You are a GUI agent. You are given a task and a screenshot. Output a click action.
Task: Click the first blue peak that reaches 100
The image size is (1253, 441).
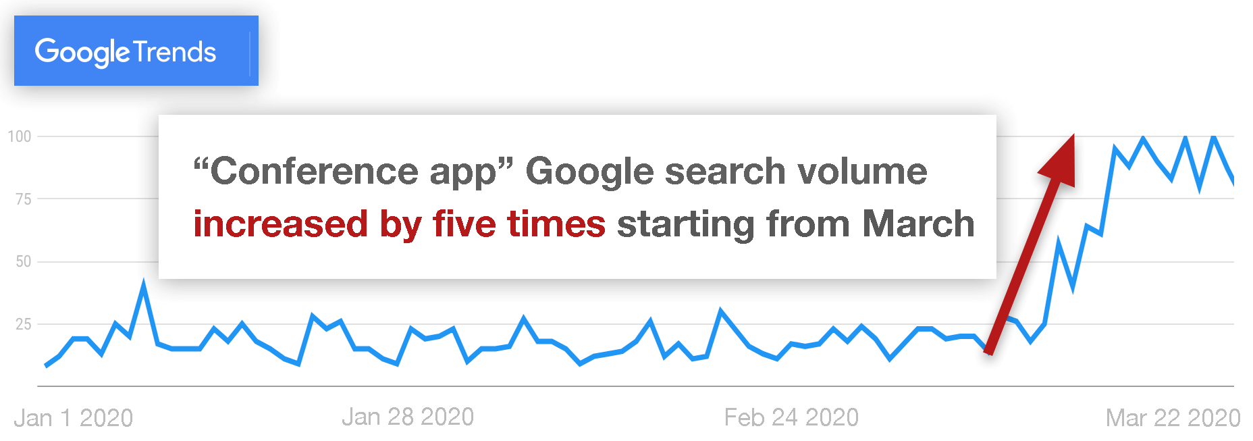(x=1143, y=138)
